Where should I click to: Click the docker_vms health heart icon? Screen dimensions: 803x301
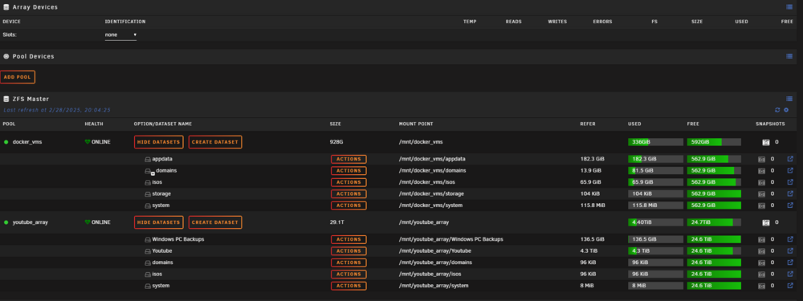[88, 142]
